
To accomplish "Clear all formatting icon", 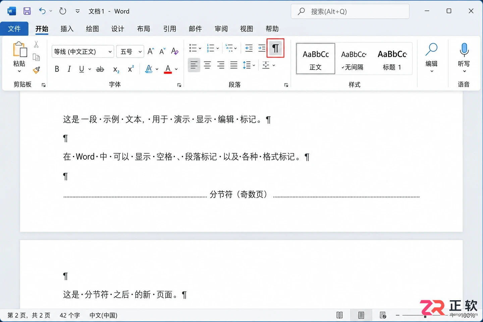I will 174,51.
